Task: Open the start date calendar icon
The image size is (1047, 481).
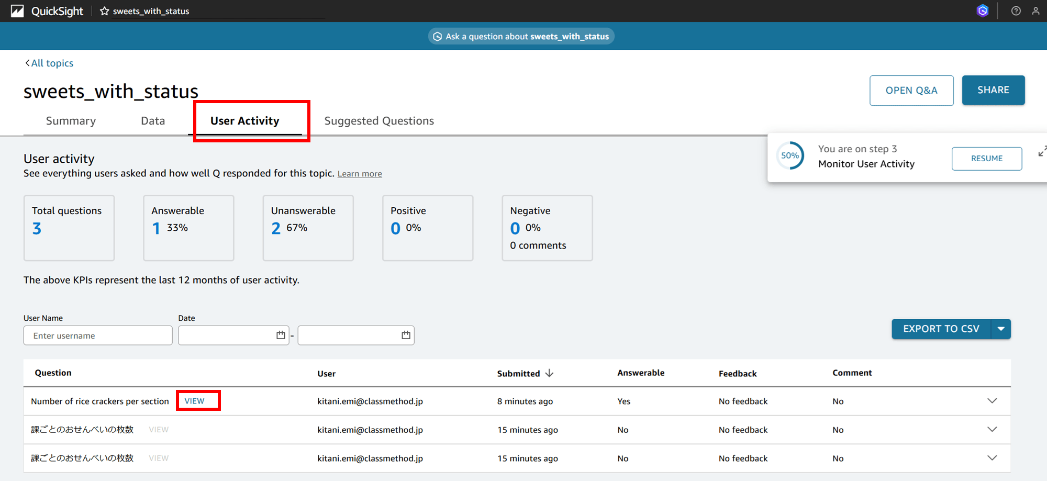Action: (x=281, y=335)
